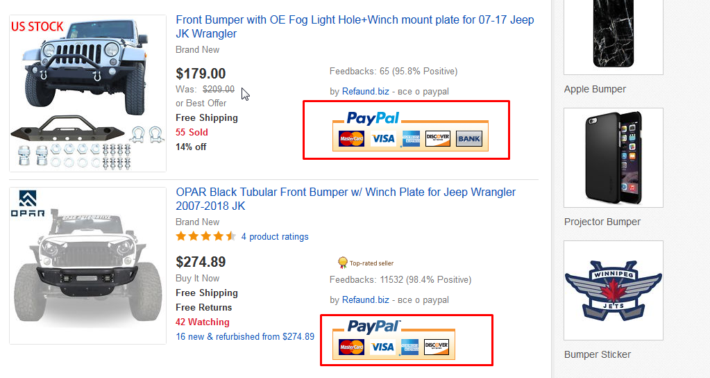Select the Projector Bumper phone case thumbnail

613,158
